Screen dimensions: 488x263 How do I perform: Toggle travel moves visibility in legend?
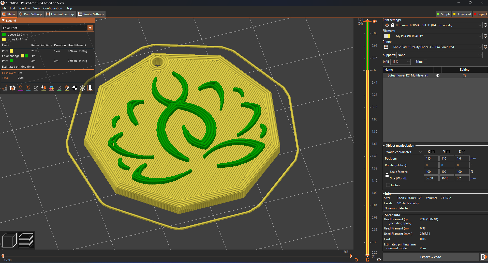click(x=5, y=88)
